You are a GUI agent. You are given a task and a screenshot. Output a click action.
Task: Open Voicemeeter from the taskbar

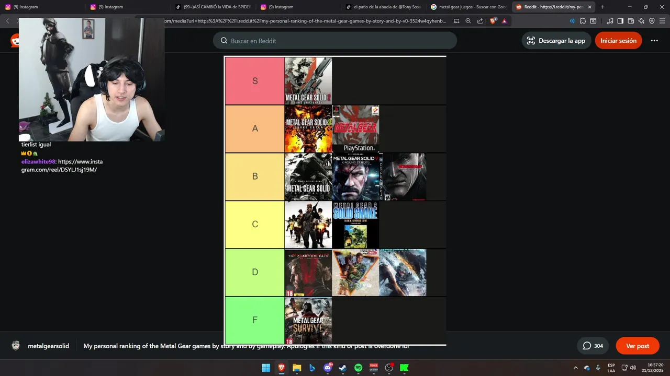click(x=374, y=368)
